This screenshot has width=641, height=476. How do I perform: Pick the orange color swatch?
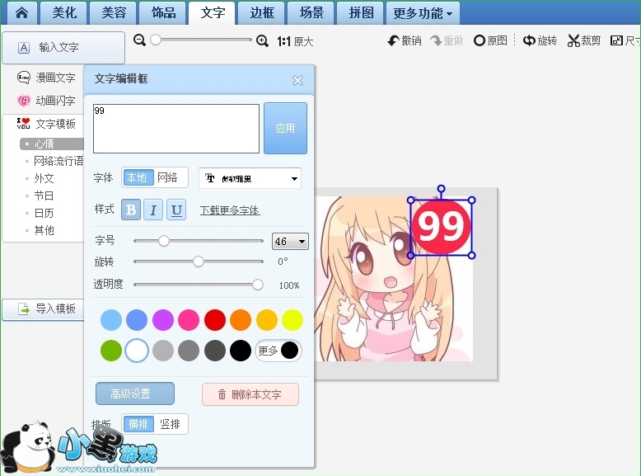tap(241, 319)
